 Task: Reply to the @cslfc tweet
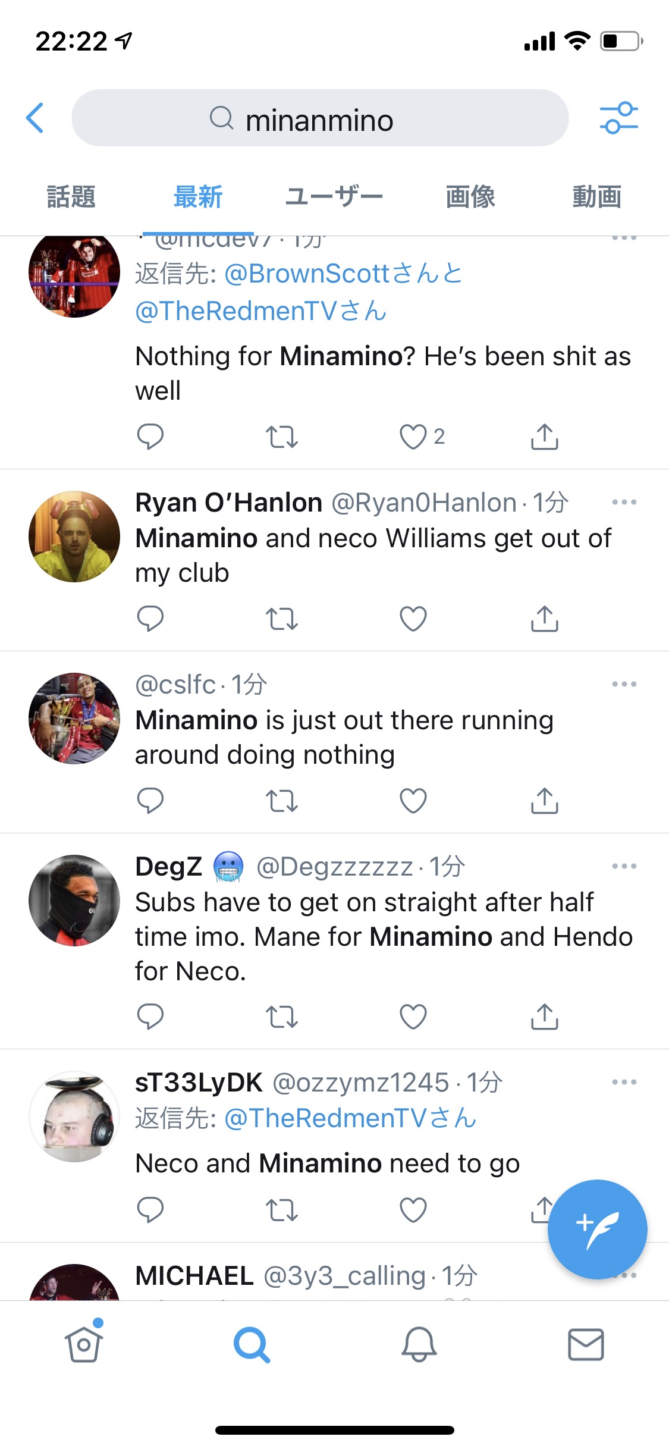click(x=150, y=801)
